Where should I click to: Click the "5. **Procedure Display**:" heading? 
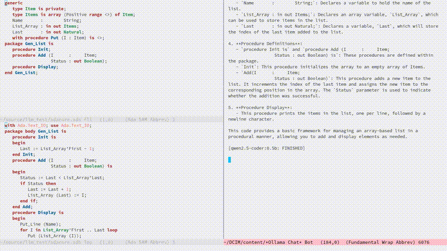click(260, 107)
